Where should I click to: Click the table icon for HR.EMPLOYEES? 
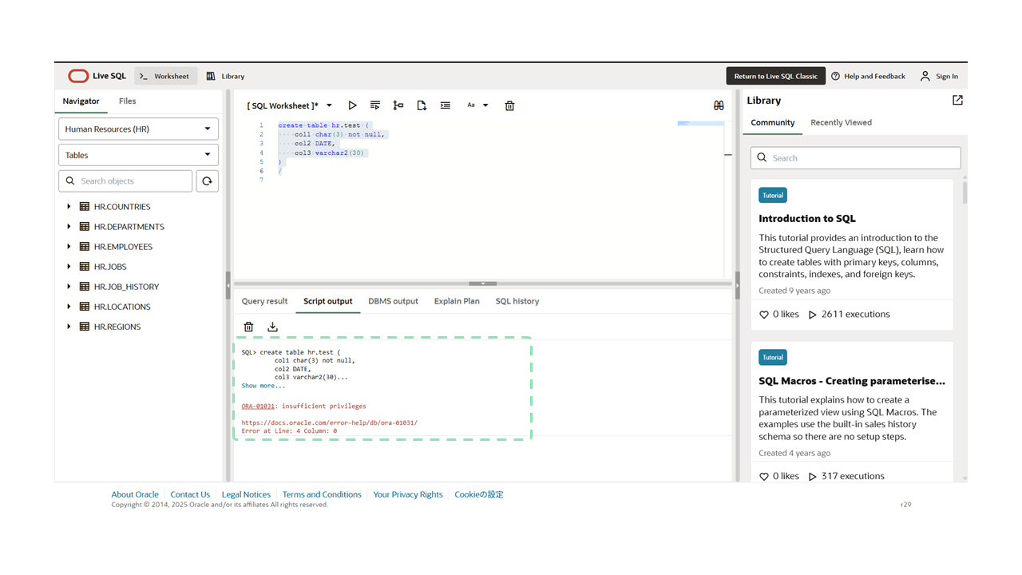coord(85,247)
